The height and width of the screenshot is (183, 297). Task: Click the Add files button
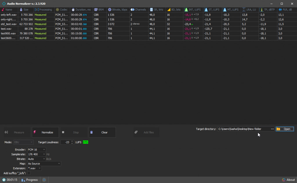[x=146, y=132]
